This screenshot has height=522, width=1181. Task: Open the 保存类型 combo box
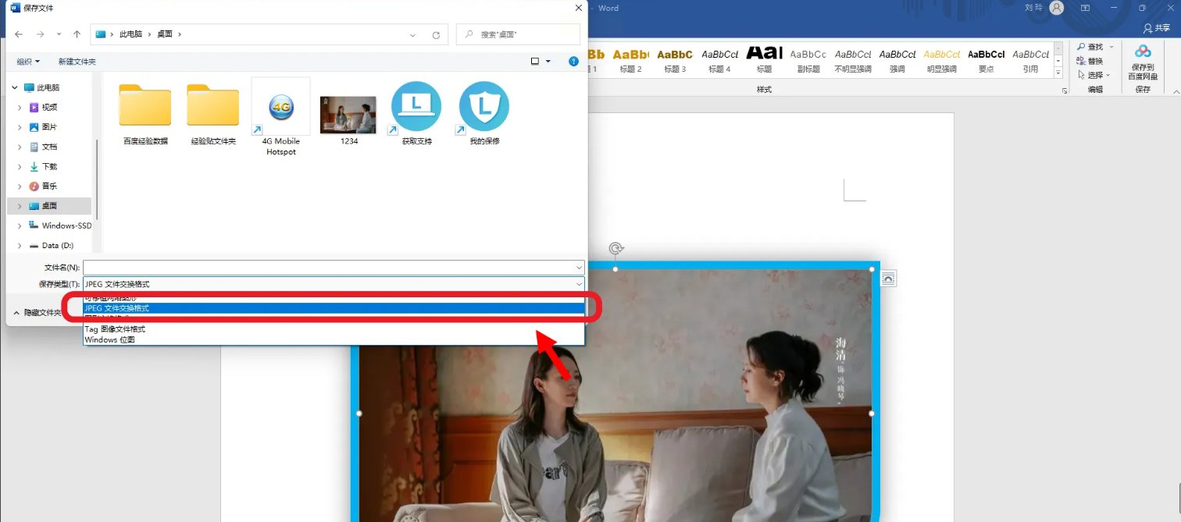334,284
